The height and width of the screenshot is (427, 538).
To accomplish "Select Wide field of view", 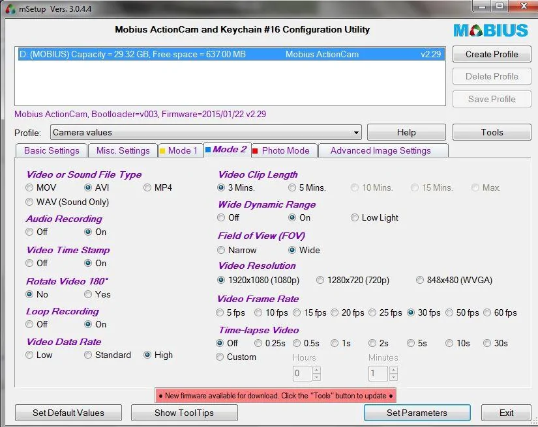I will (304, 251).
